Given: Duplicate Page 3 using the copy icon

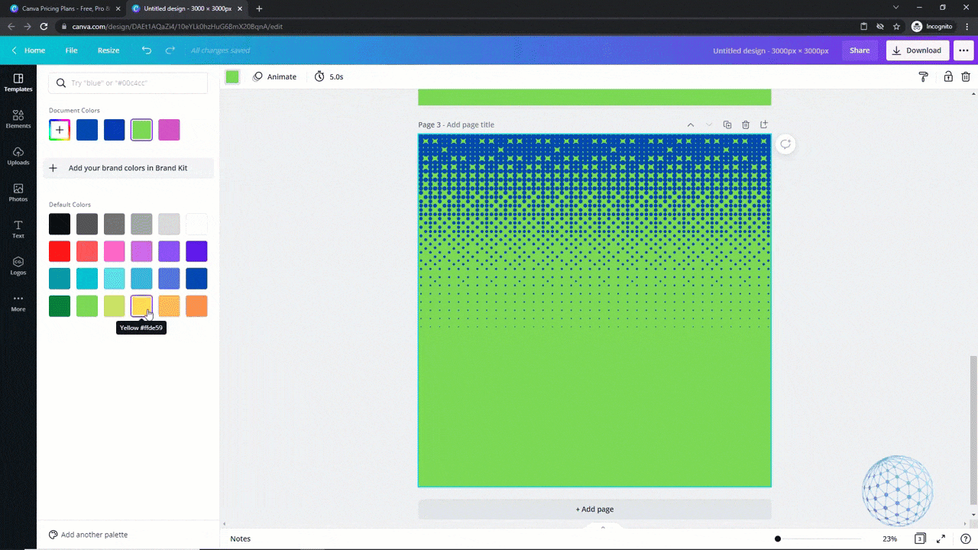Looking at the screenshot, I should coord(727,125).
